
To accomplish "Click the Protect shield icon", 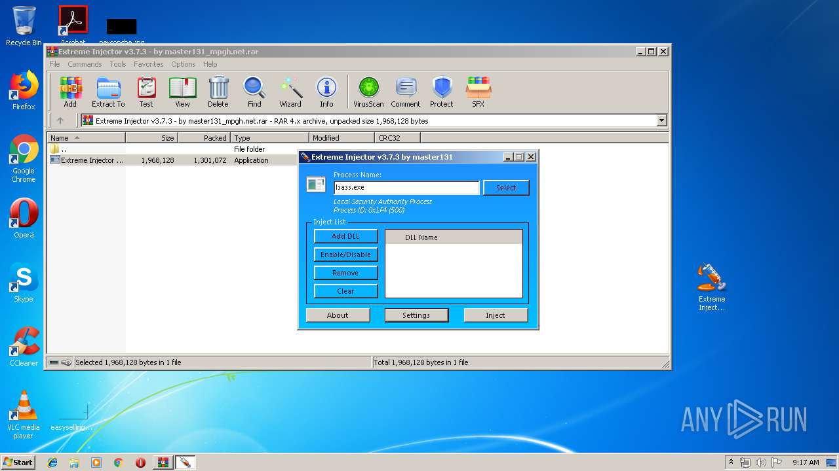I will [x=442, y=92].
